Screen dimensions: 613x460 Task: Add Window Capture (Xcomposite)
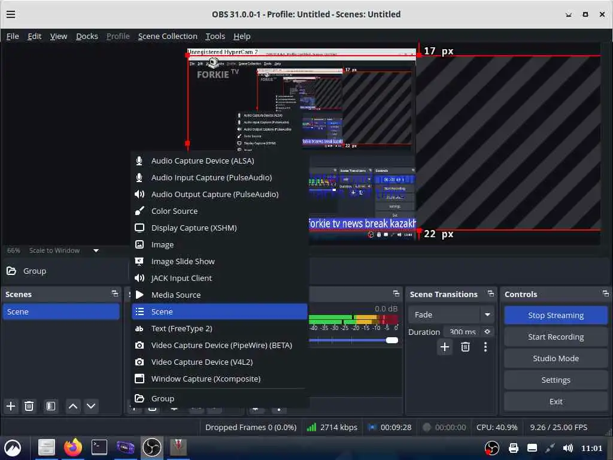click(x=219, y=379)
